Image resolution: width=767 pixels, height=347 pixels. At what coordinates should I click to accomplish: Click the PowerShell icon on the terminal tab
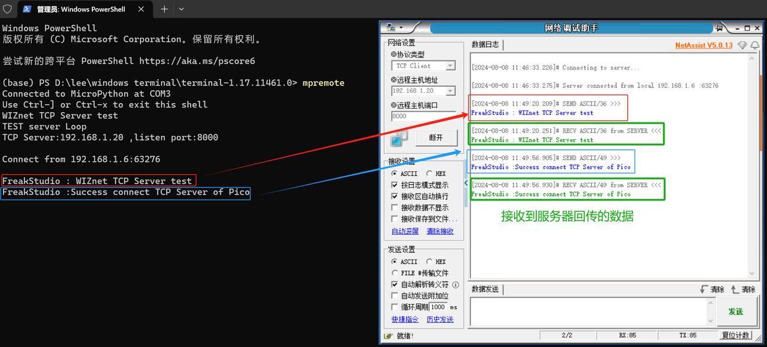click(x=28, y=9)
